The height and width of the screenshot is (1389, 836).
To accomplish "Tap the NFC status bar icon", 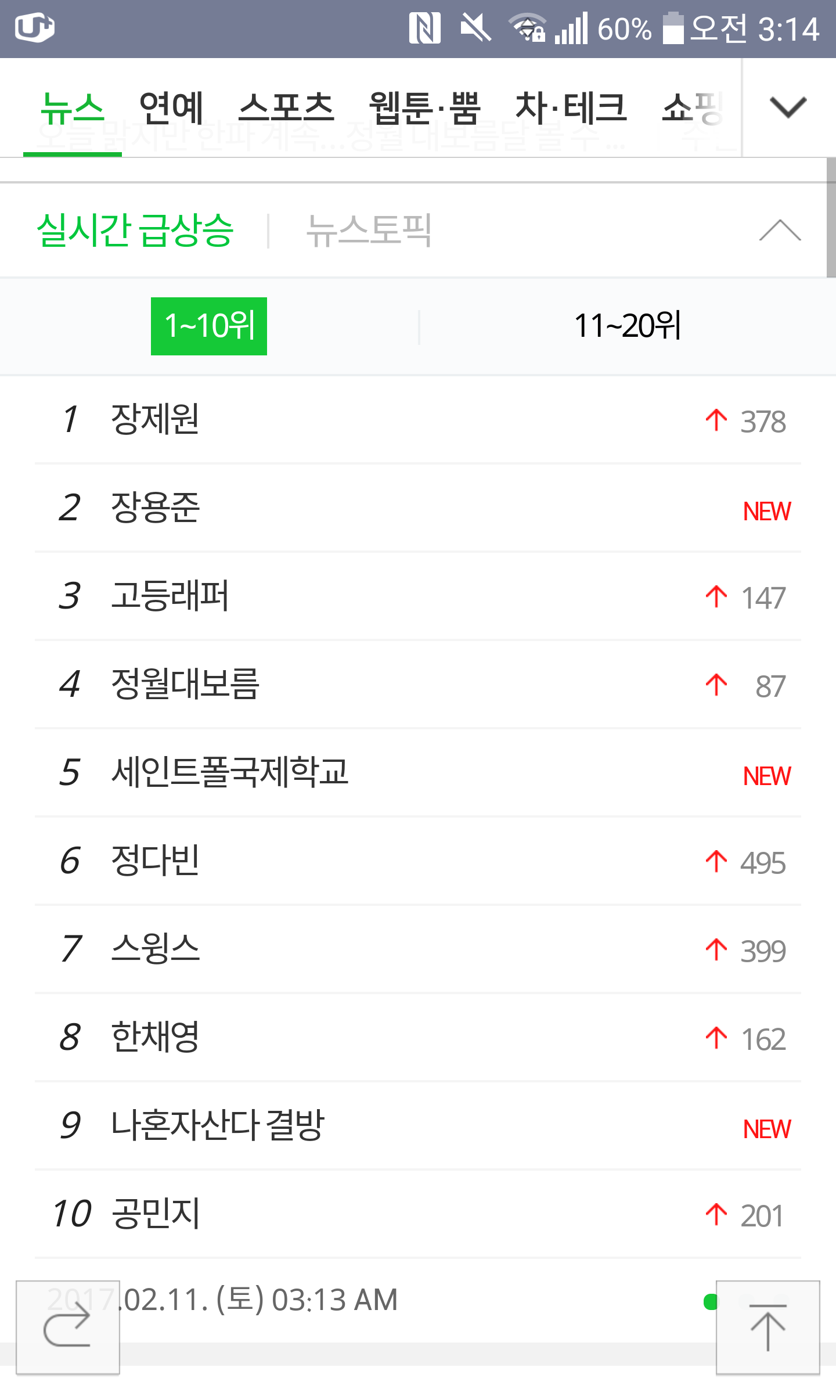I will (x=424, y=28).
